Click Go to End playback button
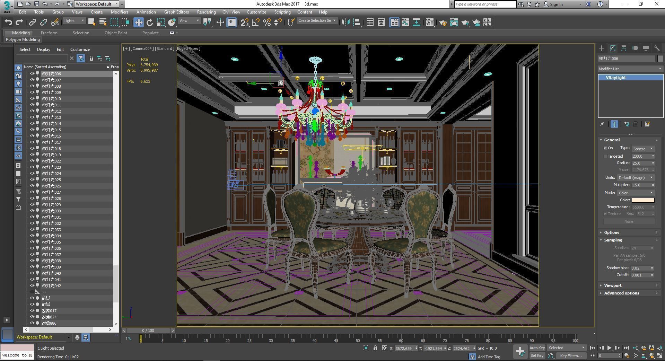665x361 pixels. 626,348
